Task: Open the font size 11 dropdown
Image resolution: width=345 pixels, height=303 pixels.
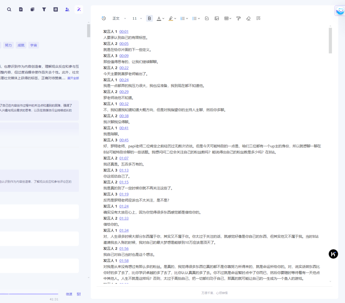Action: [137, 18]
